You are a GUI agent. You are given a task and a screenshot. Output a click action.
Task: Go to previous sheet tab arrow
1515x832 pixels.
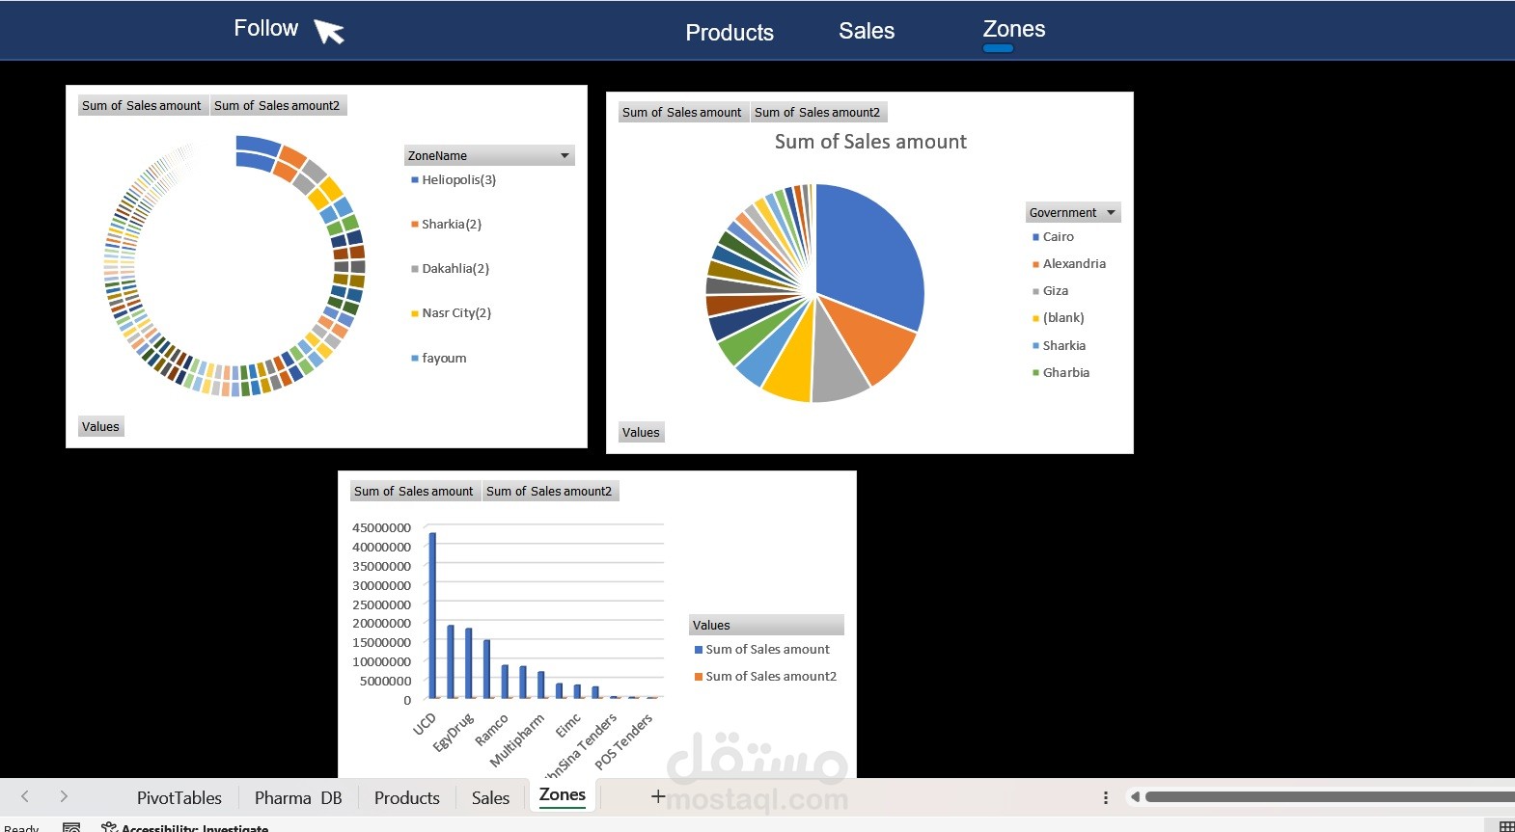(x=25, y=796)
